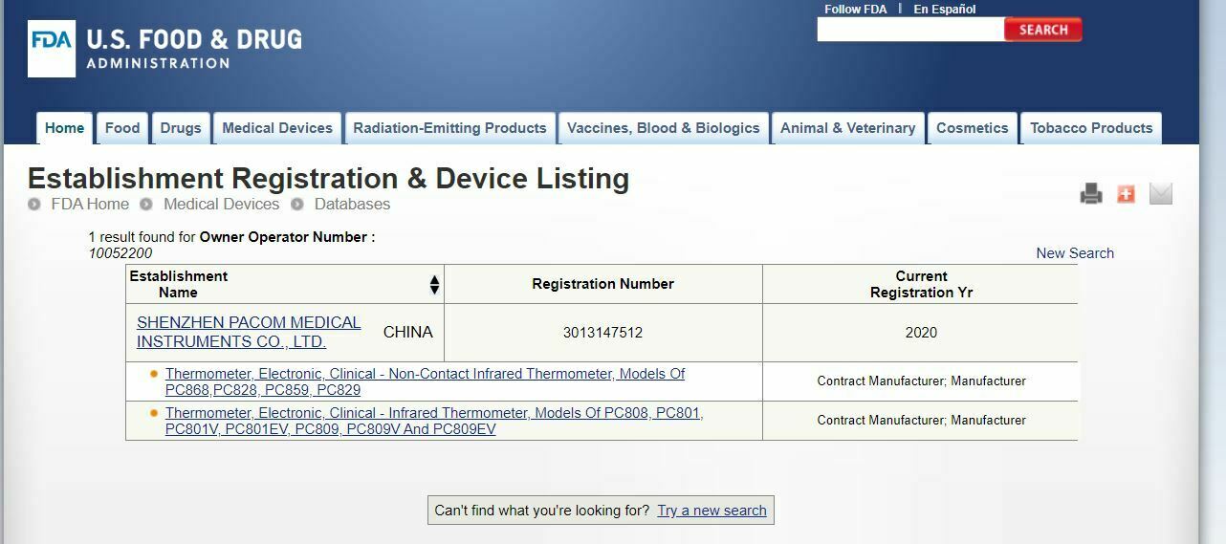
Task: Go to Databases breadcrumb link
Action: pyautogui.click(x=352, y=204)
